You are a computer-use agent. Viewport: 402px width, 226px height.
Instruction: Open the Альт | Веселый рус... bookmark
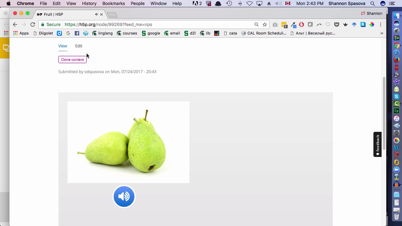point(313,33)
